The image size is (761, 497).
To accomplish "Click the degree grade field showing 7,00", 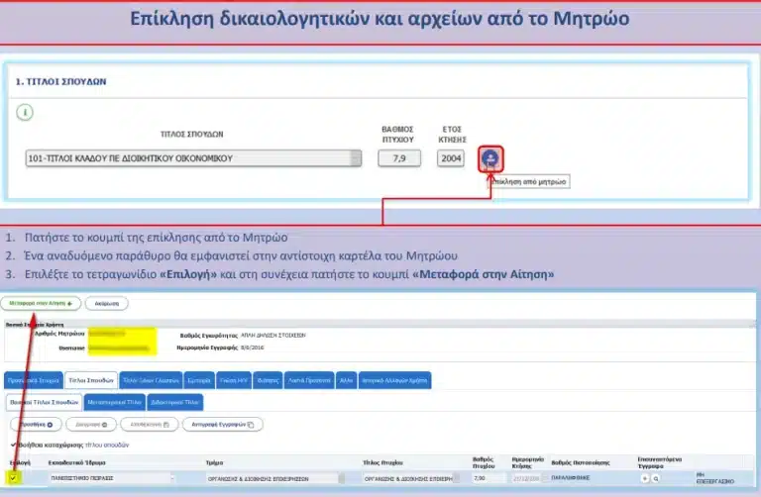I will point(489,478).
